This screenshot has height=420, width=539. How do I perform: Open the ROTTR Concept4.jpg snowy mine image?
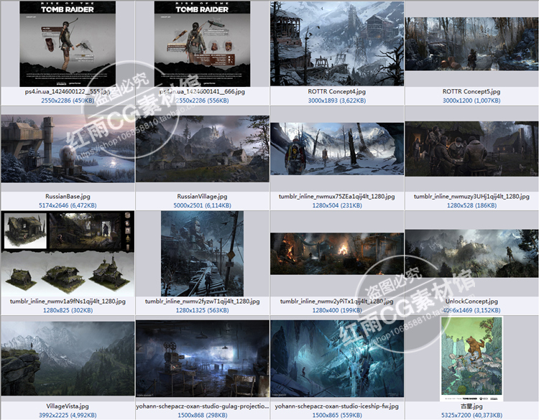[337, 44]
